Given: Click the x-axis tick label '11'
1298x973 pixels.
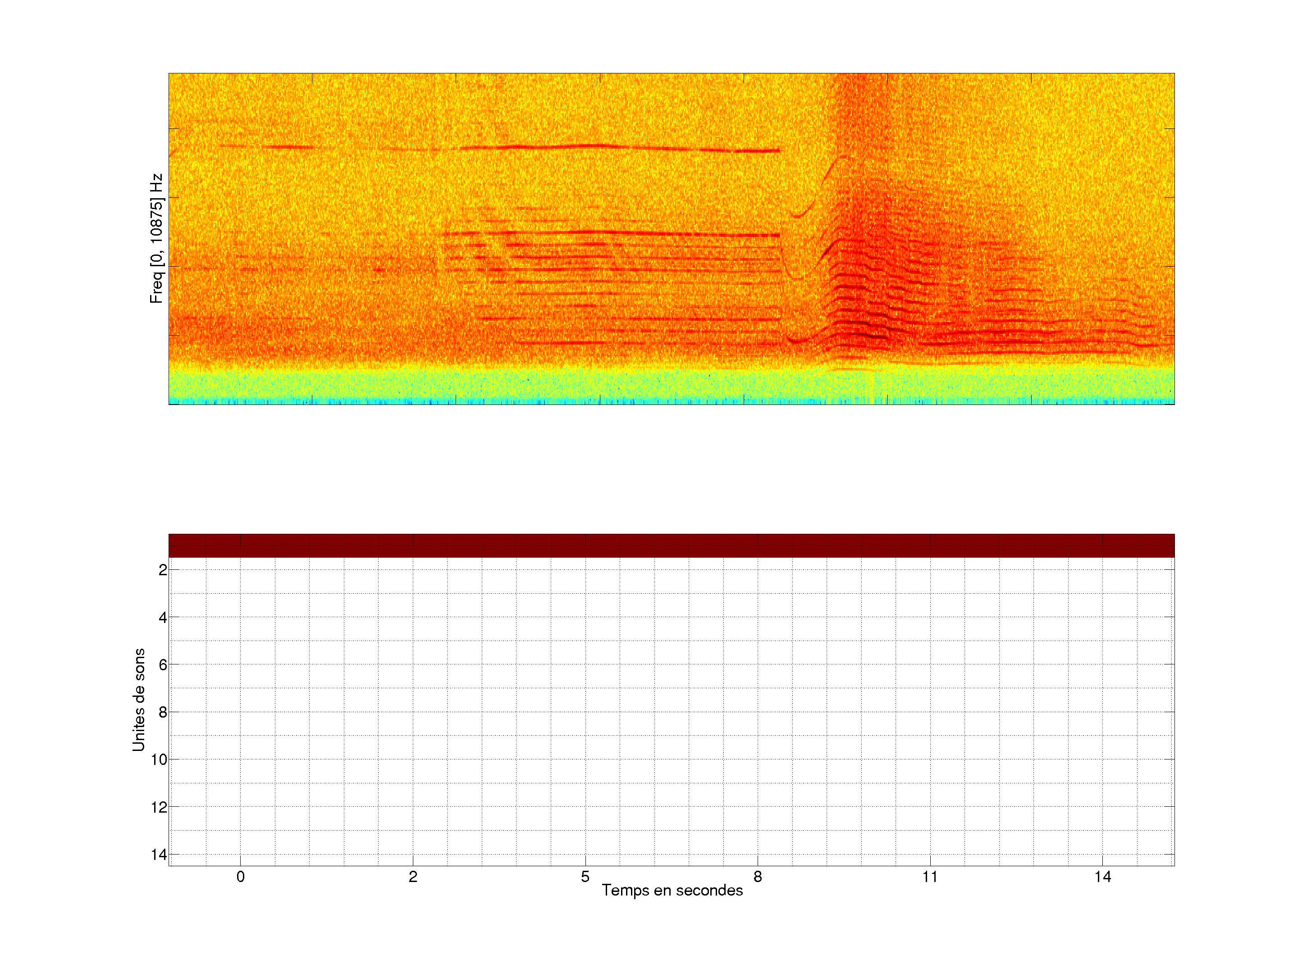Looking at the screenshot, I should tap(930, 877).
